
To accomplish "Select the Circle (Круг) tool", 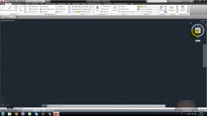I will (16, 8).
